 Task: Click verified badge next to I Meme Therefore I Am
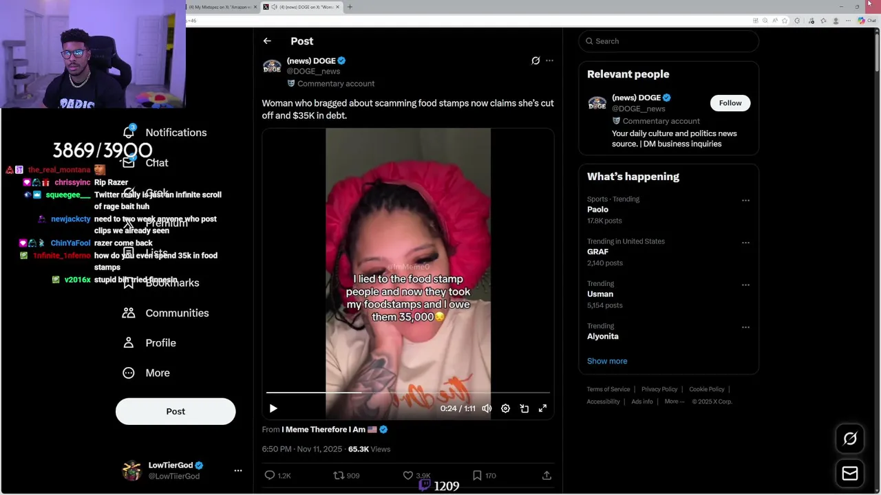point(383,430)
